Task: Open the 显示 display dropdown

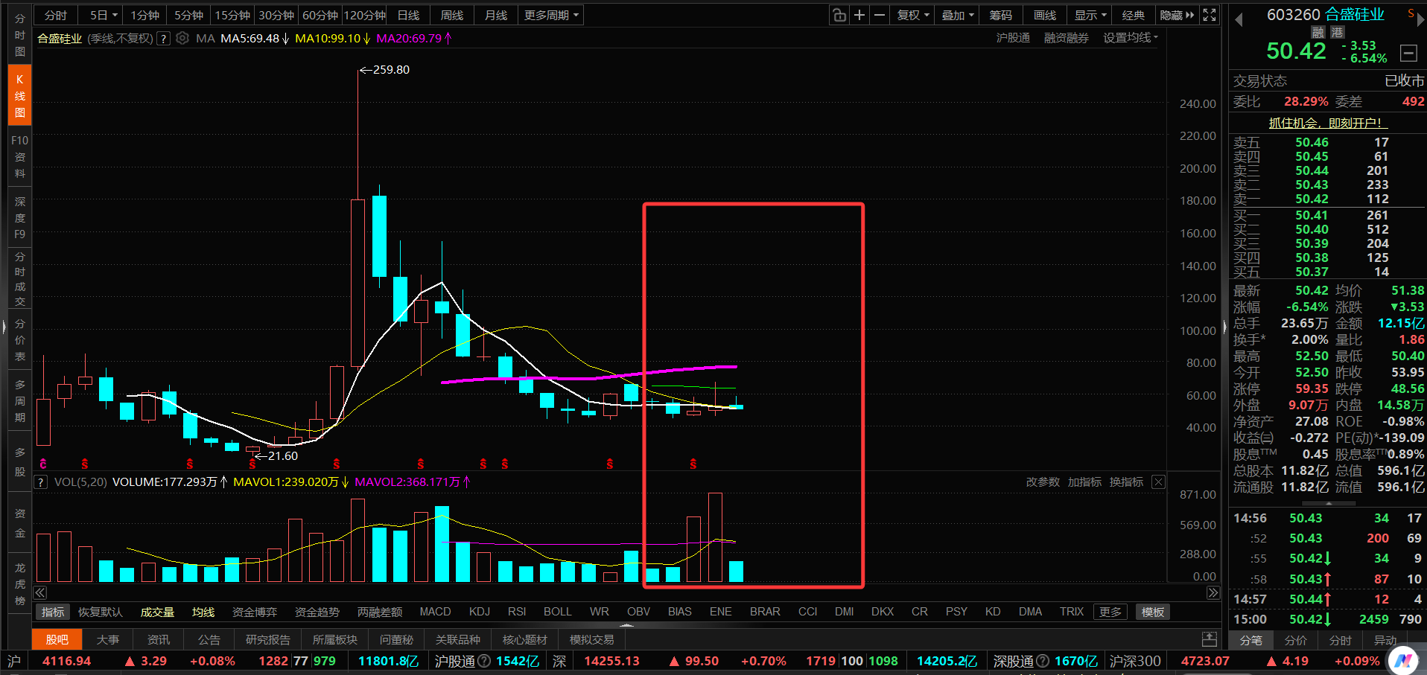Action: (x=1090, y=15)
